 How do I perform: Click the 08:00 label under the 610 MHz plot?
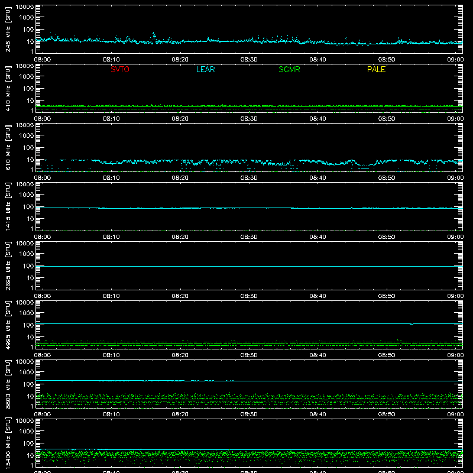pos(43,178)
